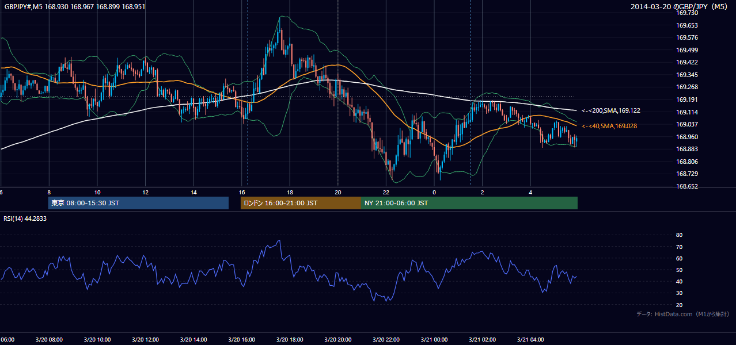Click the bottom time label 3/20 20:00
This screenshot has width=736, height=345.
click(337, 340)
